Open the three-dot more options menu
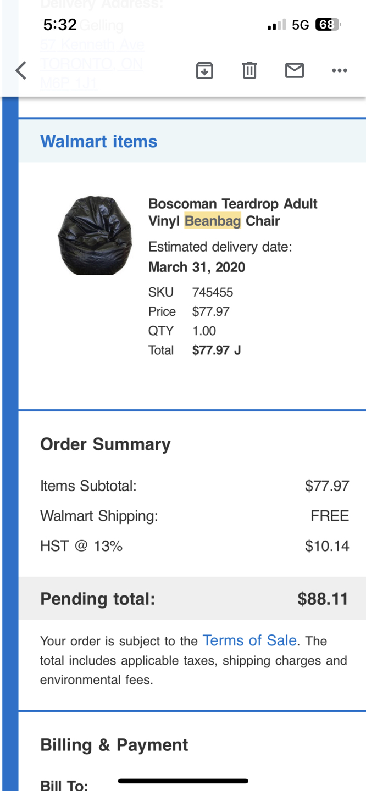366x791 pixels. [340, 70]
